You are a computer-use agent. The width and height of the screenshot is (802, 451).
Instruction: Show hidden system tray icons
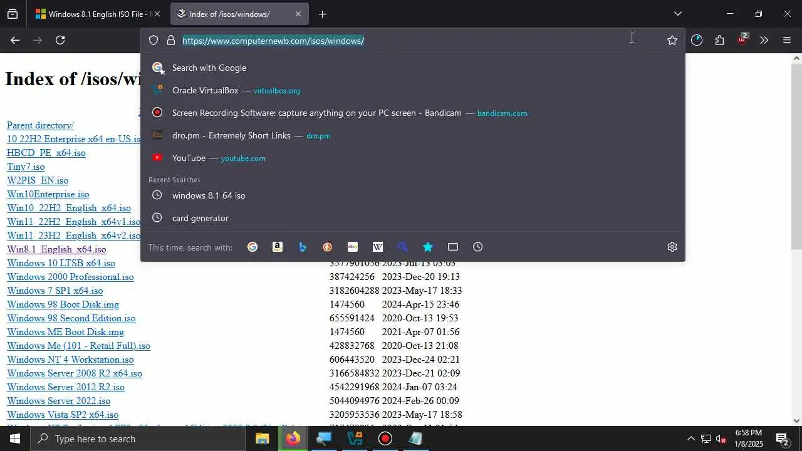(690, 438)
